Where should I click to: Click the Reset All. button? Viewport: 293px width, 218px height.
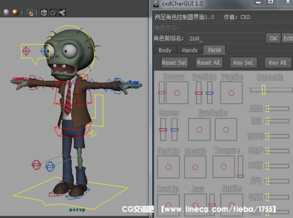209,63
